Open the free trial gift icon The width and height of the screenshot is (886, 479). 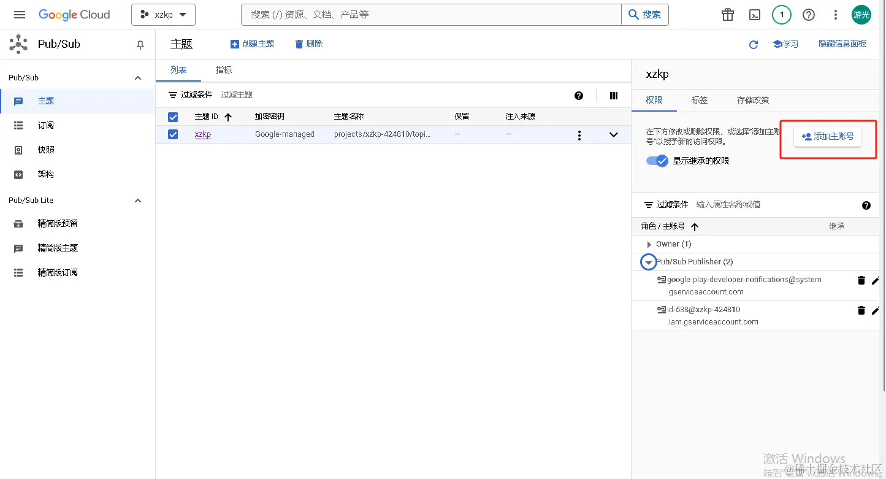(728, 15)
